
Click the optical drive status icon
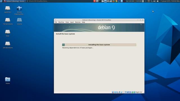(115, 92)
